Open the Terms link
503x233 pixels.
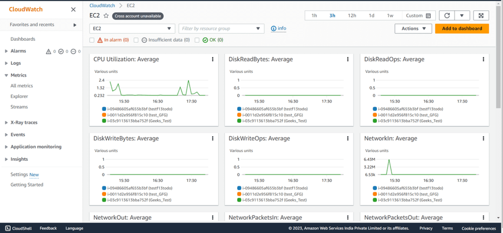[447, 228]
